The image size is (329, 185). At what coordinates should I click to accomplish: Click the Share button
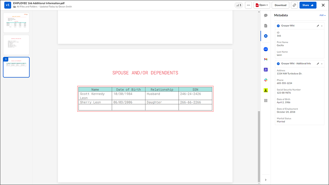click(x=308, y=5)
